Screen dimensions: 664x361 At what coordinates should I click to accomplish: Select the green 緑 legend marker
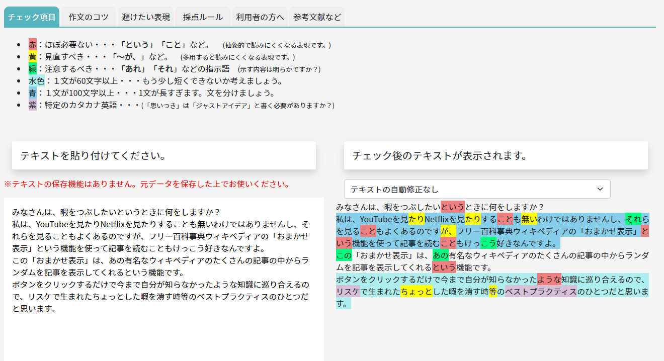tap(32, 68)
